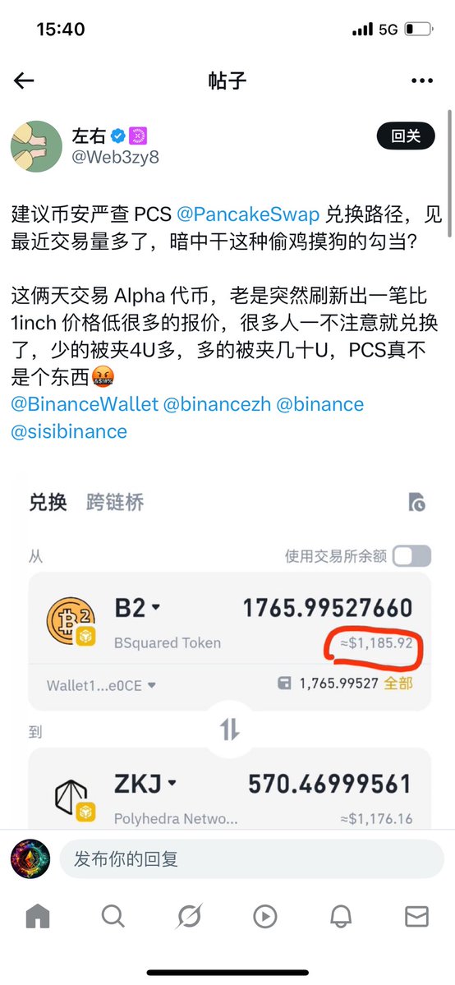Open the notifications bell icon
Image resolution: width=455 pixels, height=985 pixels.
coord(341,917)
